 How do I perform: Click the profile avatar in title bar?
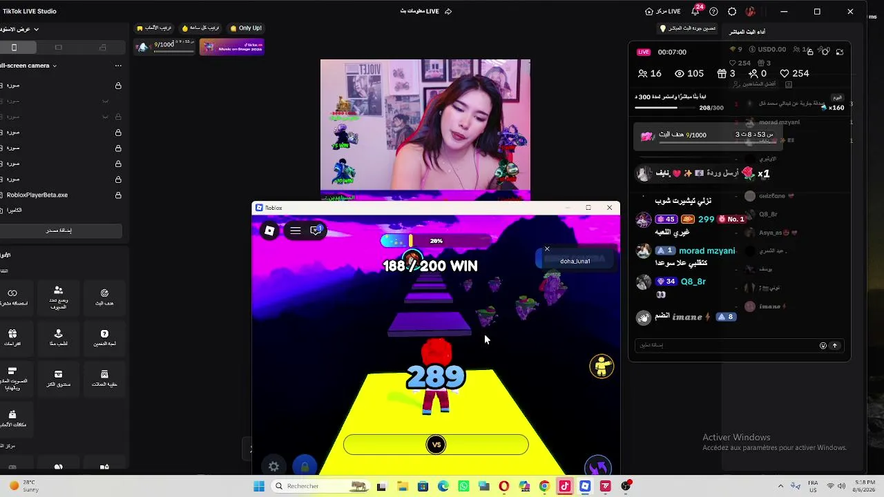[x=750, y=11]
